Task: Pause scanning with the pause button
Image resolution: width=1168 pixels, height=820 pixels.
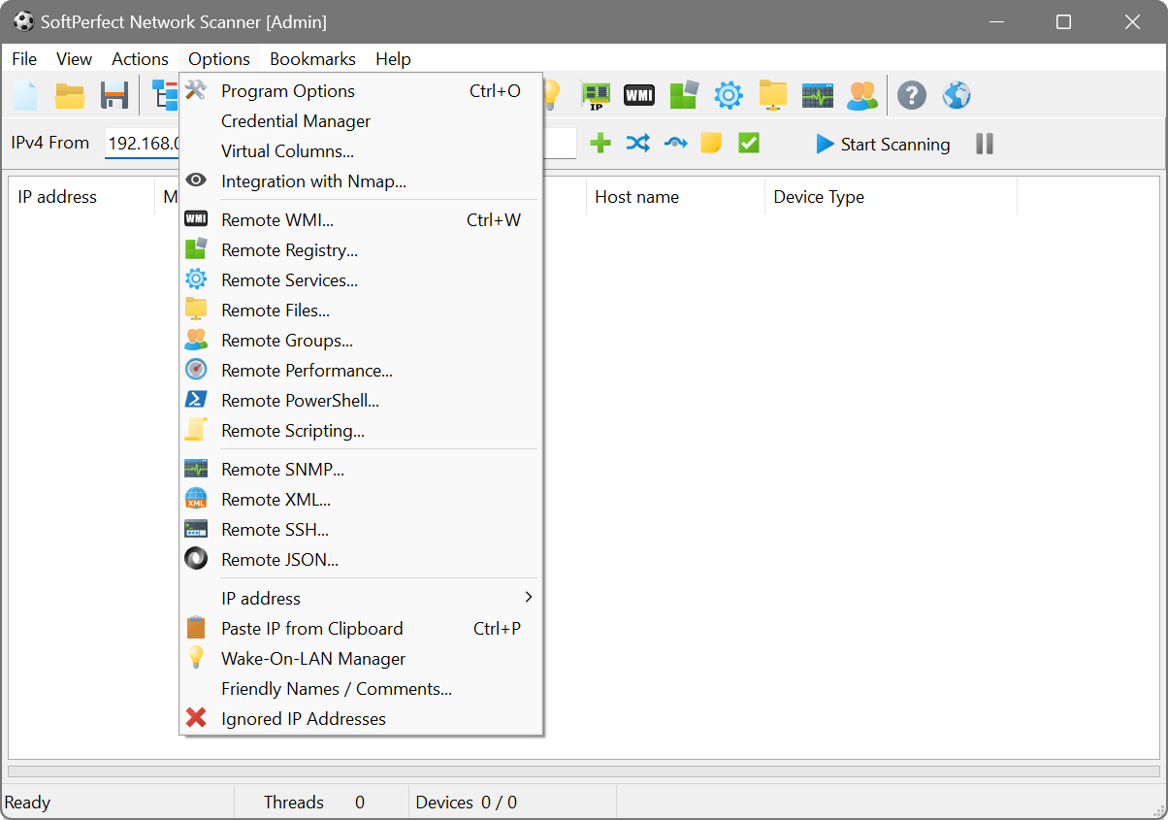Action: [x=984, y=142]
